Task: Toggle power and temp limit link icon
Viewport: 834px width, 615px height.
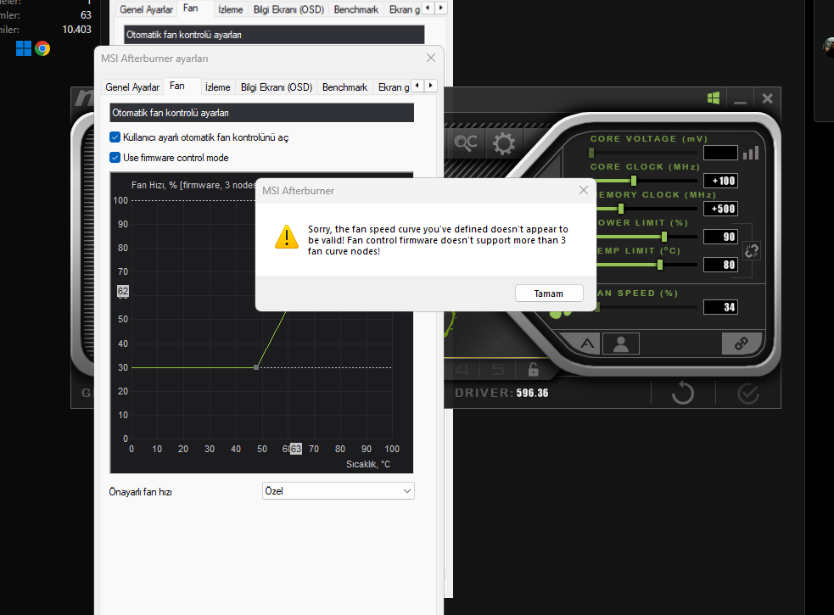Action: tap(751, 250)
